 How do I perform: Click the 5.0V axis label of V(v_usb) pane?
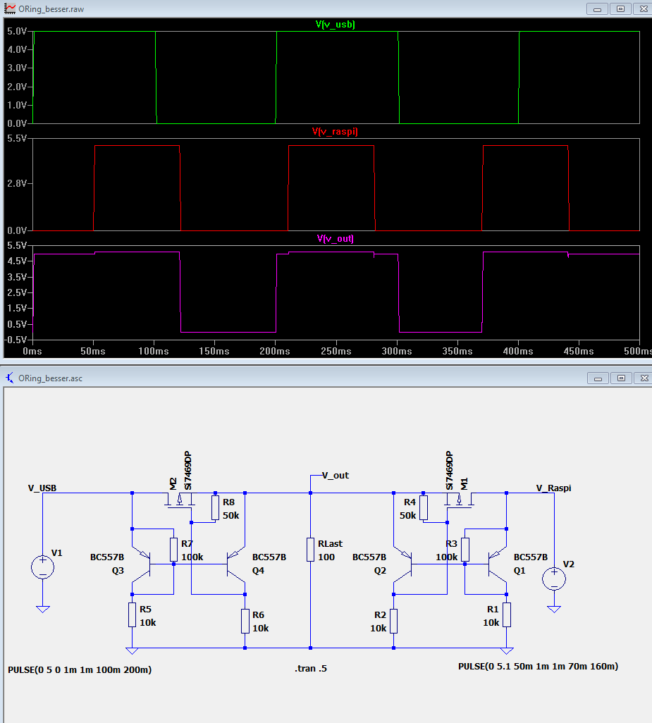click(17, 31)
